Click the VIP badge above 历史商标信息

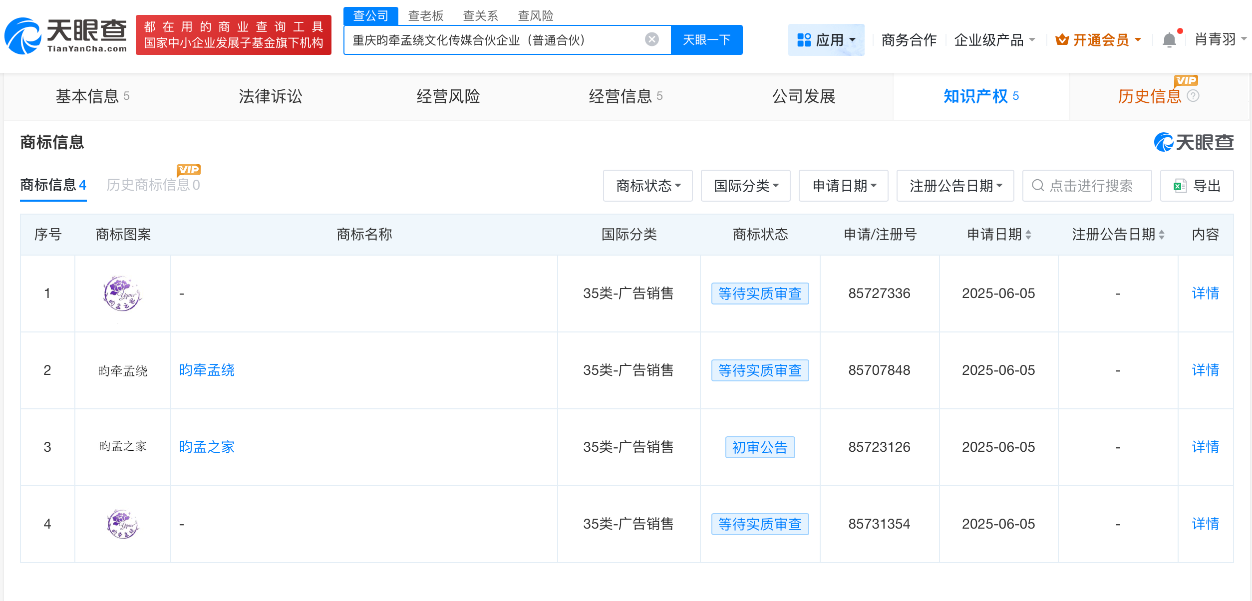[189, 170]
